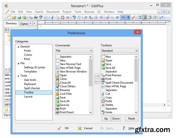Select Save As command in Commands list
Image resolution: width=176 pixels, height=138 pixels.
click(x=64, y=105)
